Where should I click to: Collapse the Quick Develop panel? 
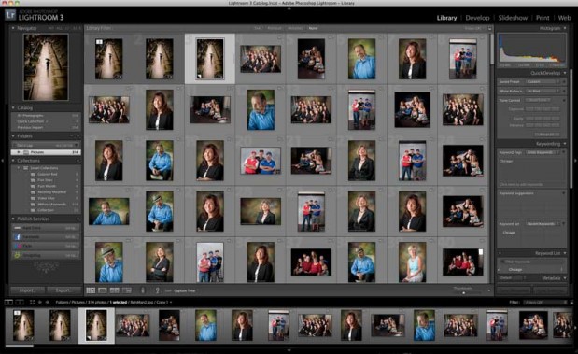[565, 73]
